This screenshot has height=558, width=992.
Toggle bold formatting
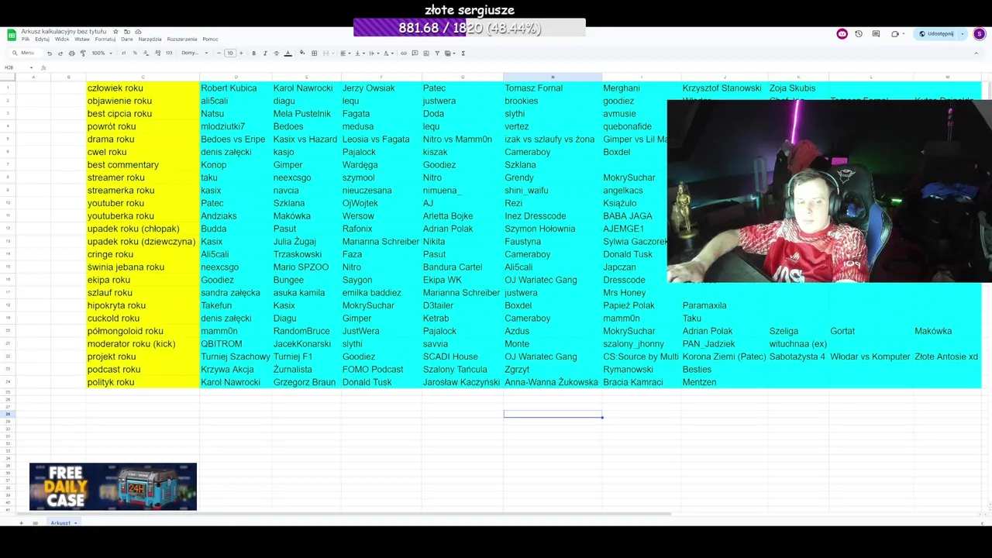click(x=253, y=53)
